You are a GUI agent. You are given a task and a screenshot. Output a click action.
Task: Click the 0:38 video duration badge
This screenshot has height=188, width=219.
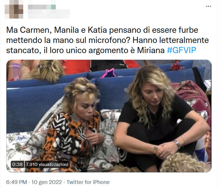point(17,164)
